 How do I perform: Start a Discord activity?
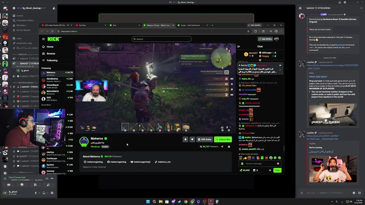35,185
